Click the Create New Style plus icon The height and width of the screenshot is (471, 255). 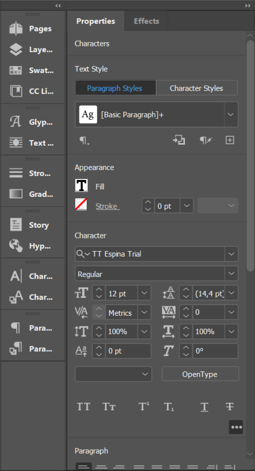point(230,140)
